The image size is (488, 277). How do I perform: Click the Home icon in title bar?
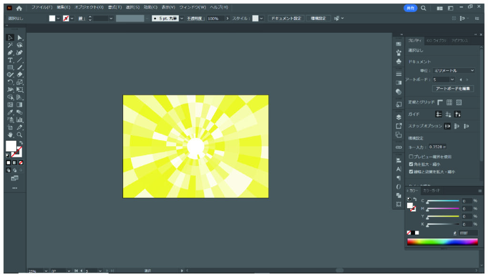tap(19, 8)
